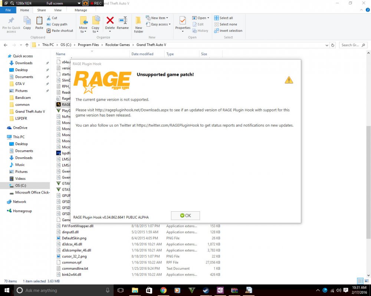The image size is (371, 296).
Task: Select Downloads under Quick access
Action: (24, 63)
